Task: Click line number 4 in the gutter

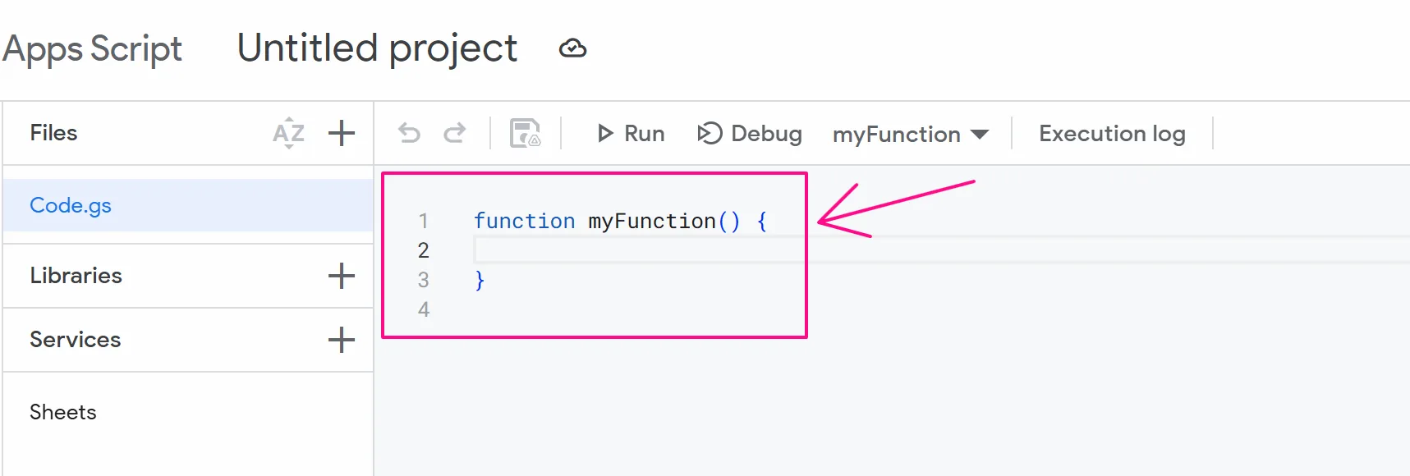Action: (x=424, y=309)
